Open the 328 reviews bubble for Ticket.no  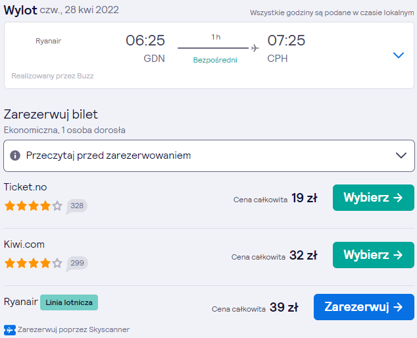[76, 206]
